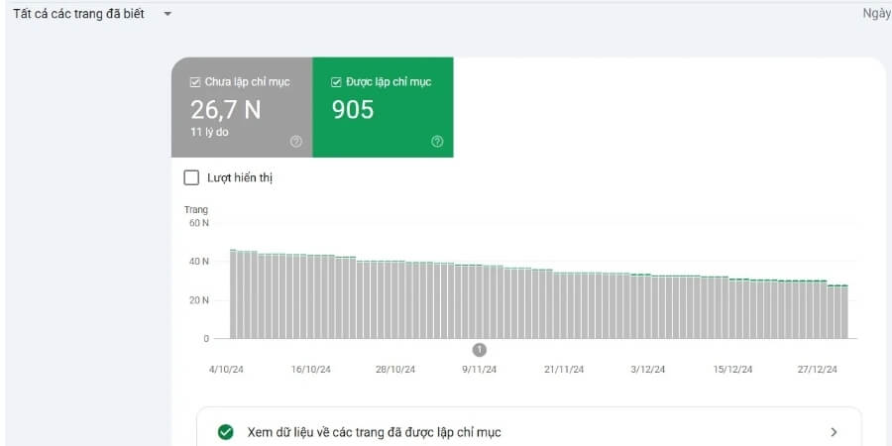This screenshot has width=892, height=446.
Task: Click the '16/10/24' date label on chart axis
Action: click(x=310, y=370)
